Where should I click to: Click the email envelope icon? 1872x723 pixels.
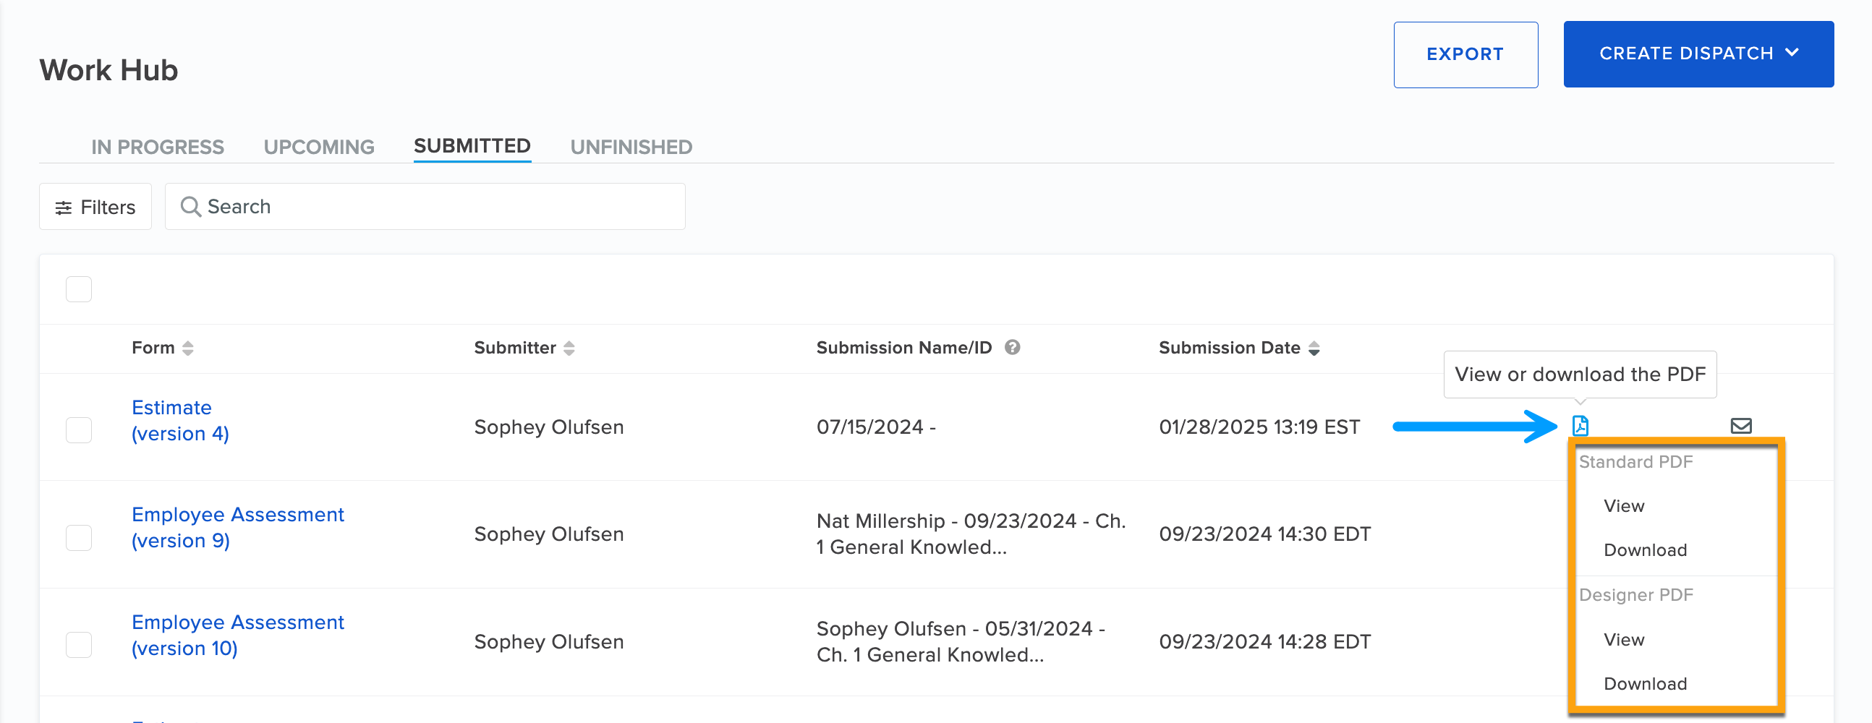[x=1740, y=426]
